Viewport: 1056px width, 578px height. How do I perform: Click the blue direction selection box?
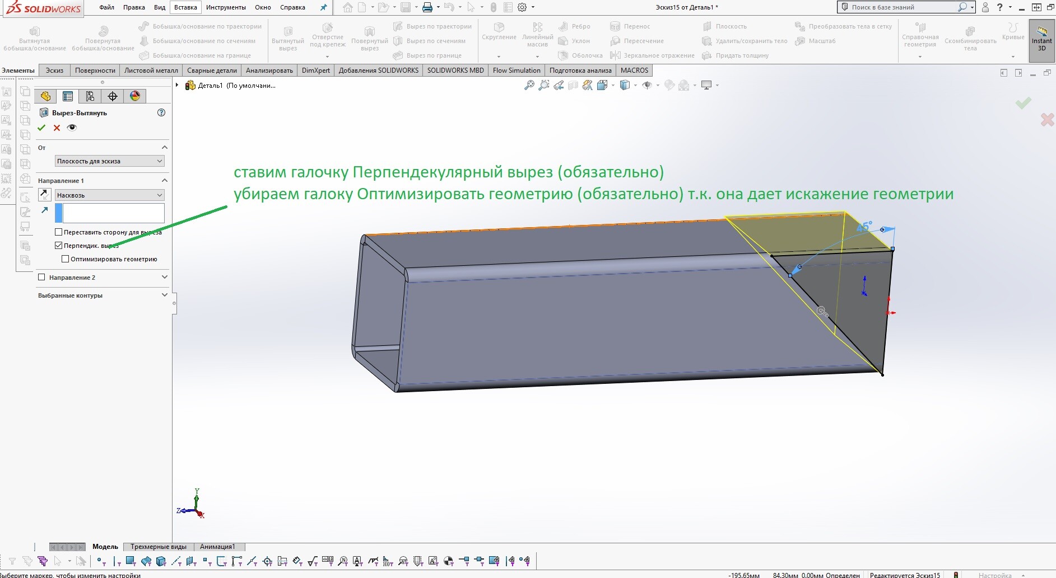(x=110, y=213)
